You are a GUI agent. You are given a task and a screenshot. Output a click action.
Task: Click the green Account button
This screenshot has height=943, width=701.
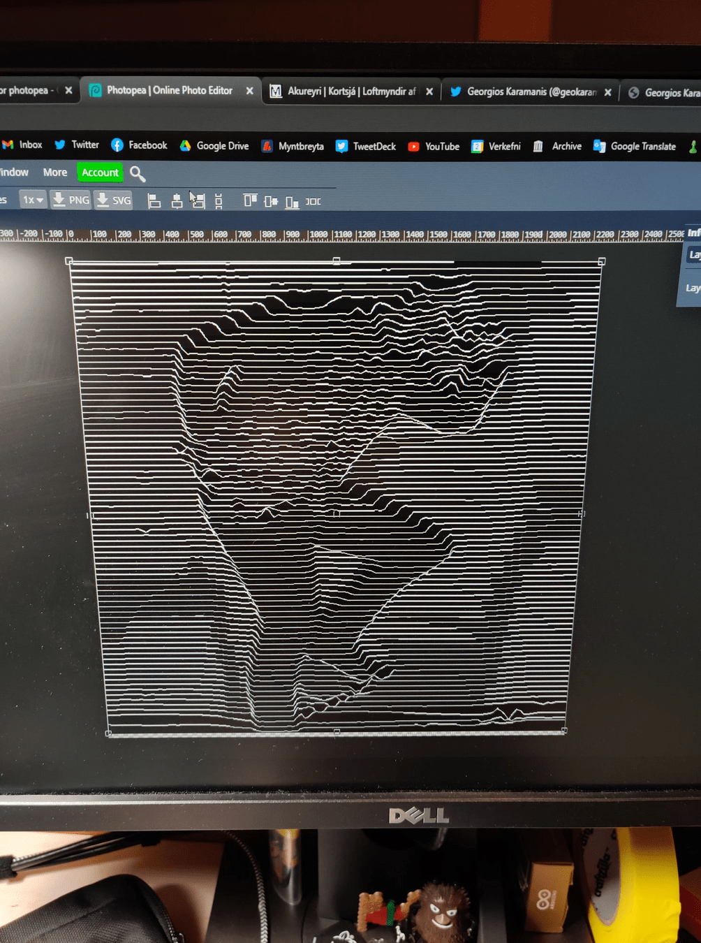tap(100, 173)
